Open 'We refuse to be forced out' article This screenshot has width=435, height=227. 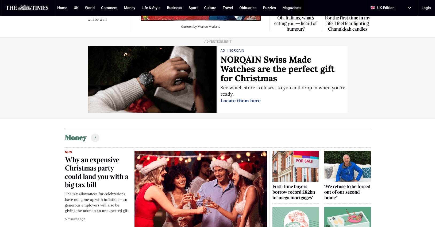point(347,192)
